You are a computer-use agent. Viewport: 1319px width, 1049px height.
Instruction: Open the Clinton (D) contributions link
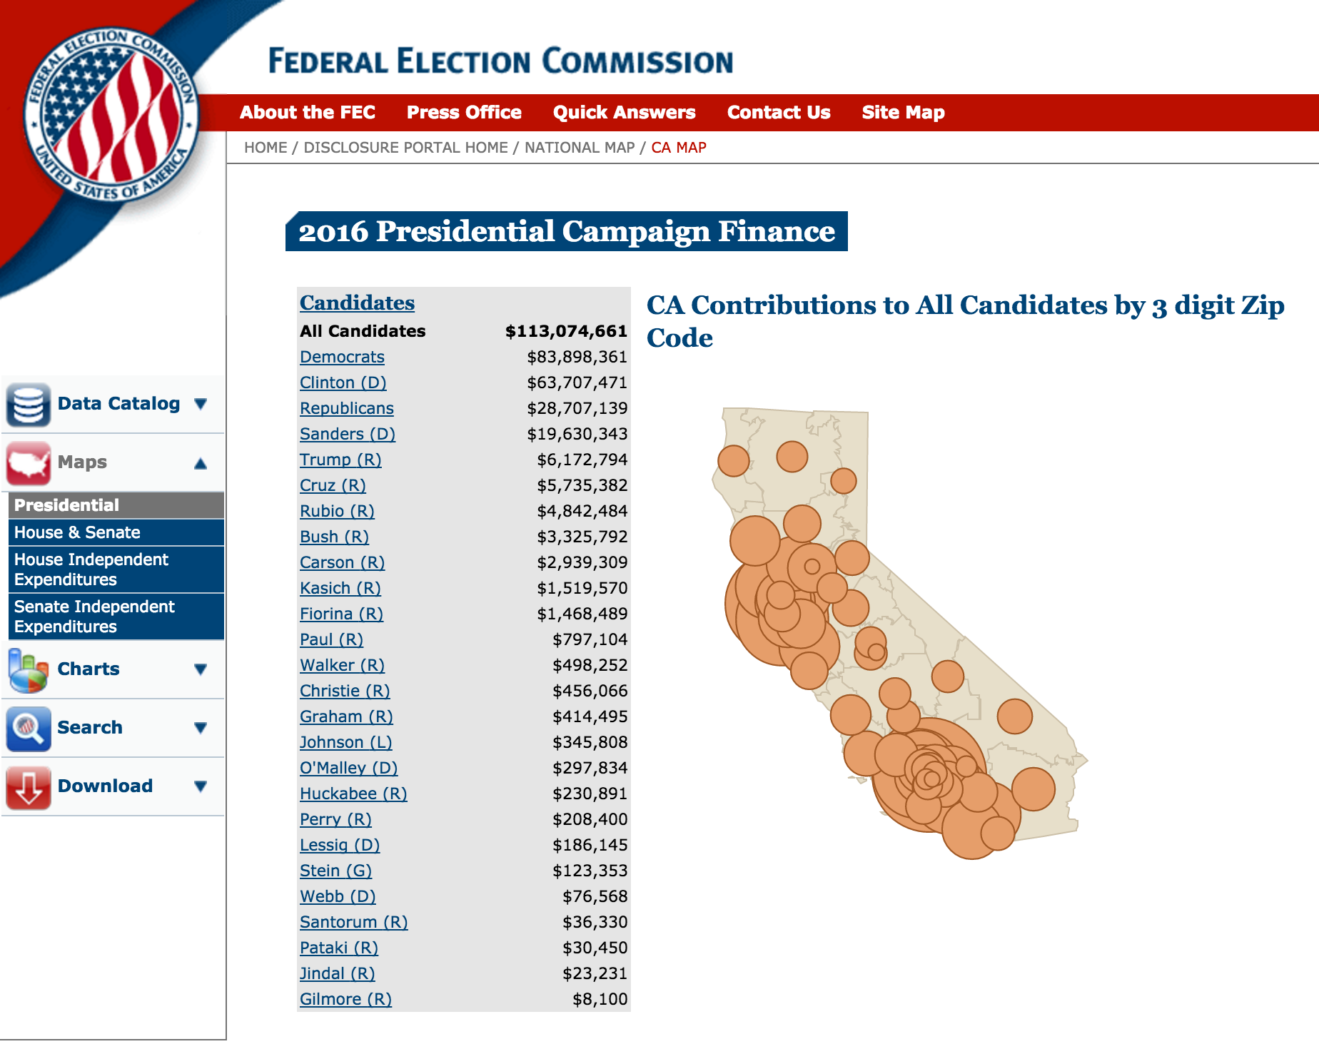click(343, 383)
